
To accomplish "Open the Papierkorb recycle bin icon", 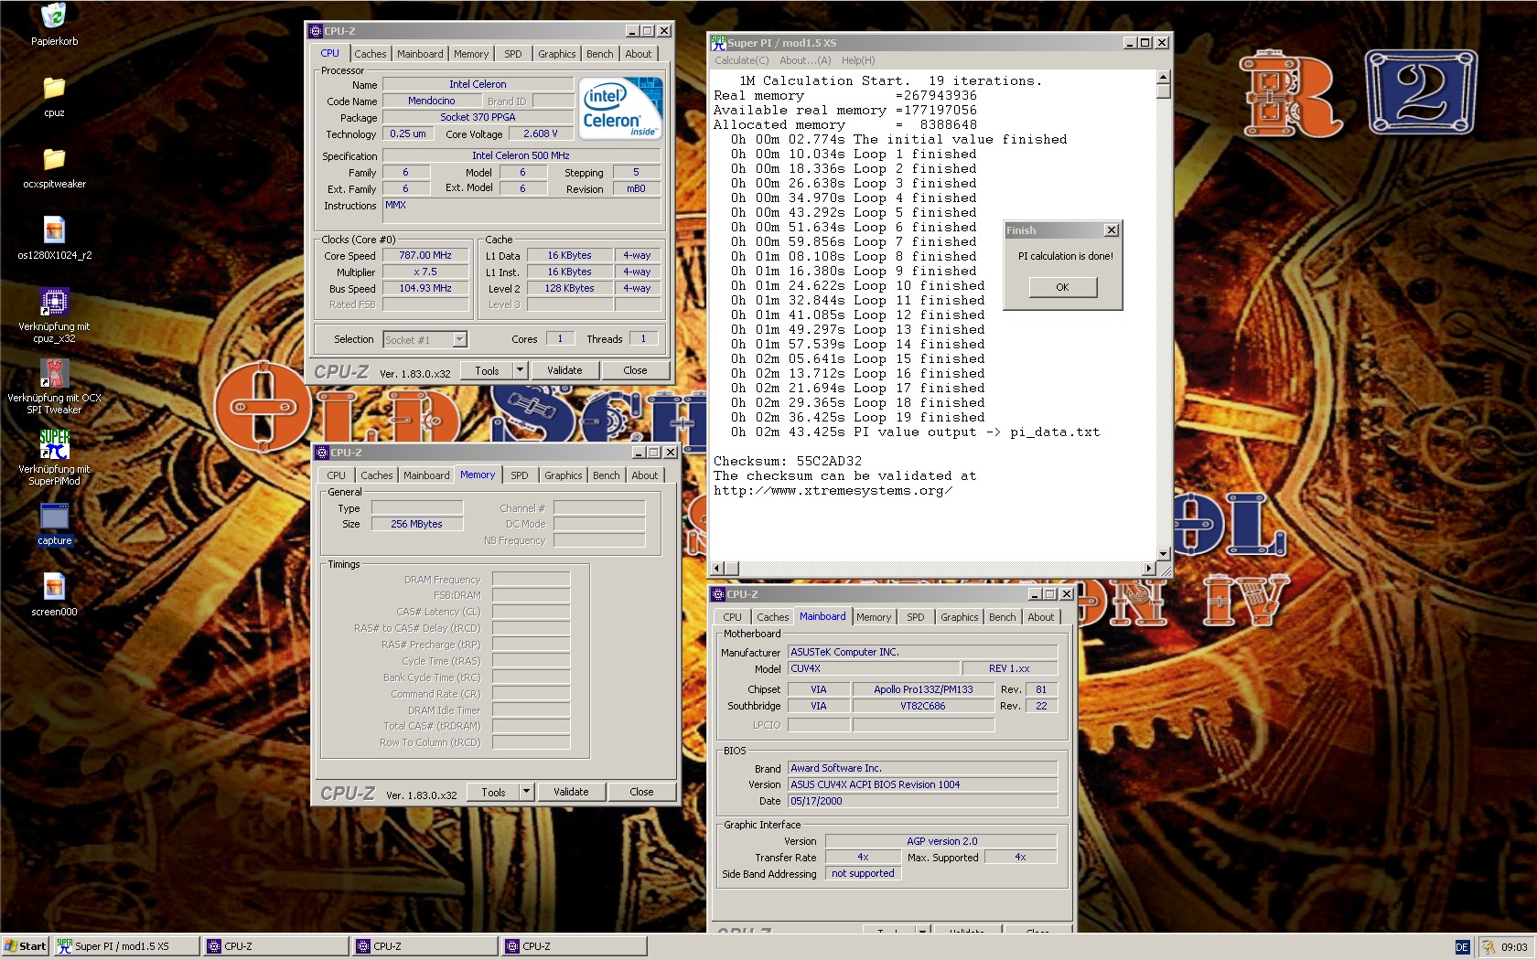I will tap(54, 16).
